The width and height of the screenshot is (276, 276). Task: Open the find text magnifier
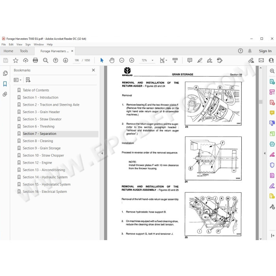[x=46, y=60]
